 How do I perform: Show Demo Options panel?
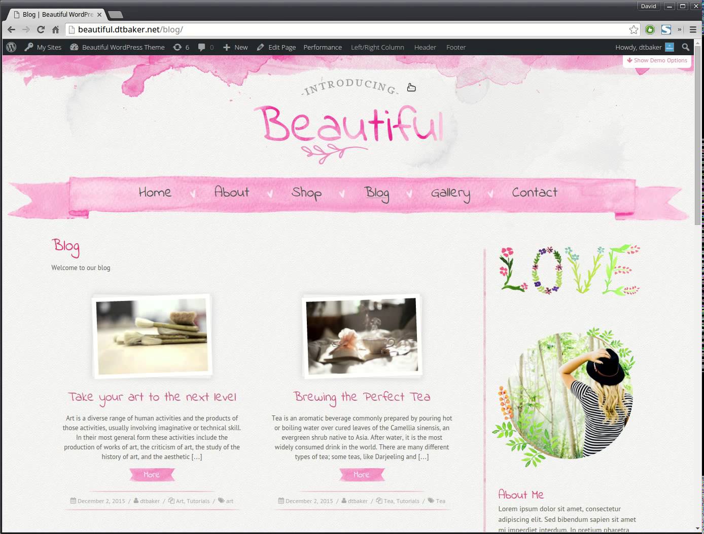(x=657, y=60)
